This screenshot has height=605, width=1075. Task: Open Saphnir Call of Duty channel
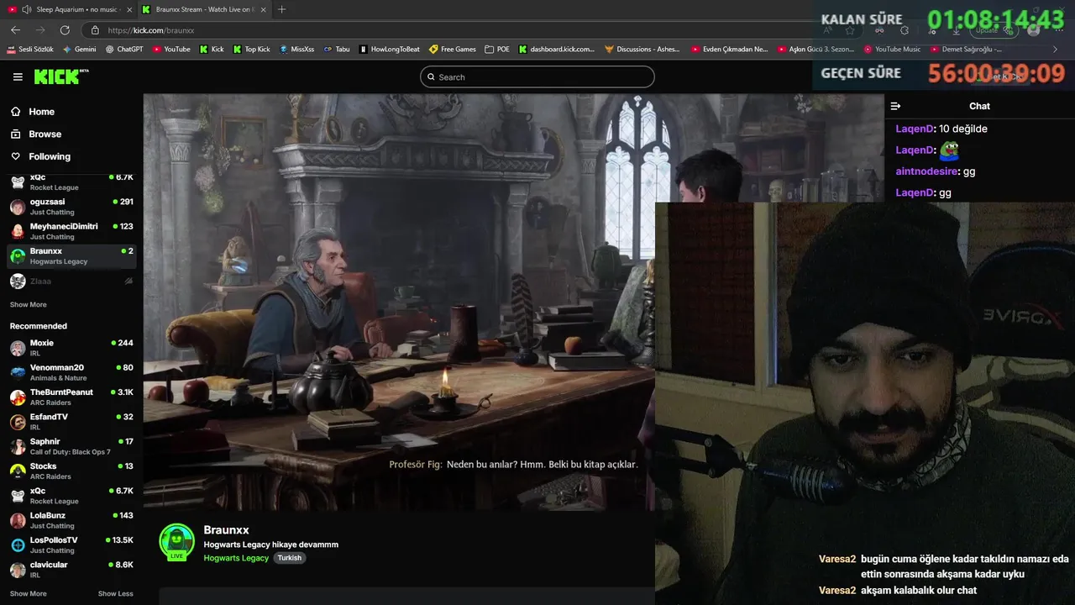[71, 446]
